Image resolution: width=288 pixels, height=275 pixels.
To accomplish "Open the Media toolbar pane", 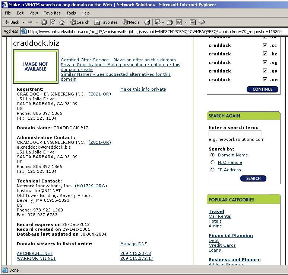I will click(131, 22).
